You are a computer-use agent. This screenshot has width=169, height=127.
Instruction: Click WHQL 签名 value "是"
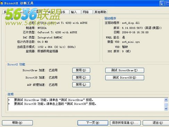click(x=124, y=37)
